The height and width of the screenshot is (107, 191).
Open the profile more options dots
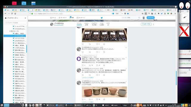pos(153,24)
